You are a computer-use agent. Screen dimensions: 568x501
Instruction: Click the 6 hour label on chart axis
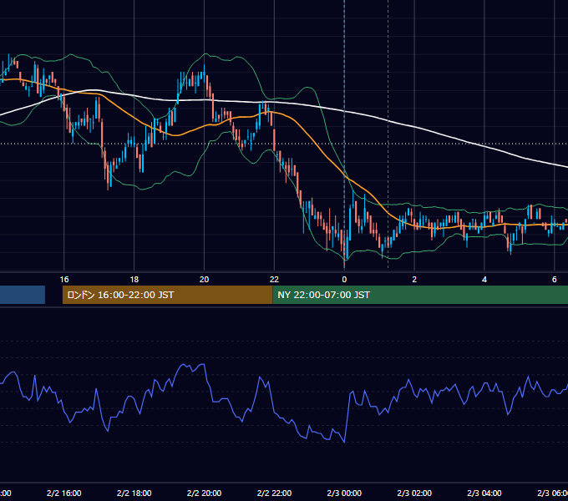click(555, 279)
